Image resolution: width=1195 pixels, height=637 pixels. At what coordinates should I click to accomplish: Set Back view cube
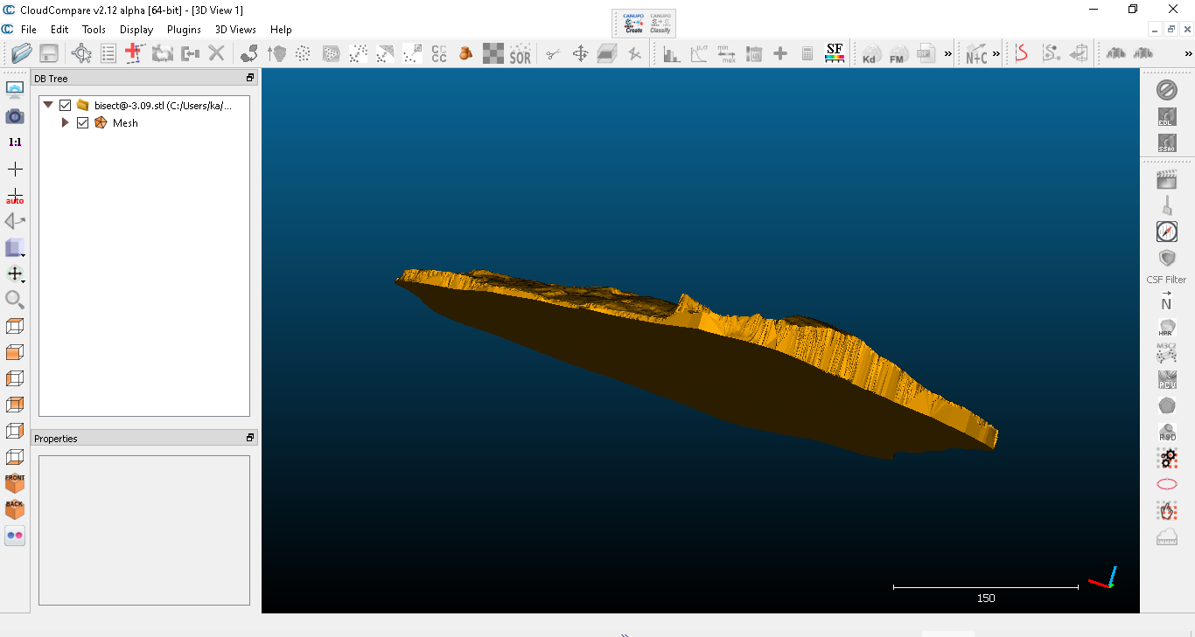click(x=15, y=509)
